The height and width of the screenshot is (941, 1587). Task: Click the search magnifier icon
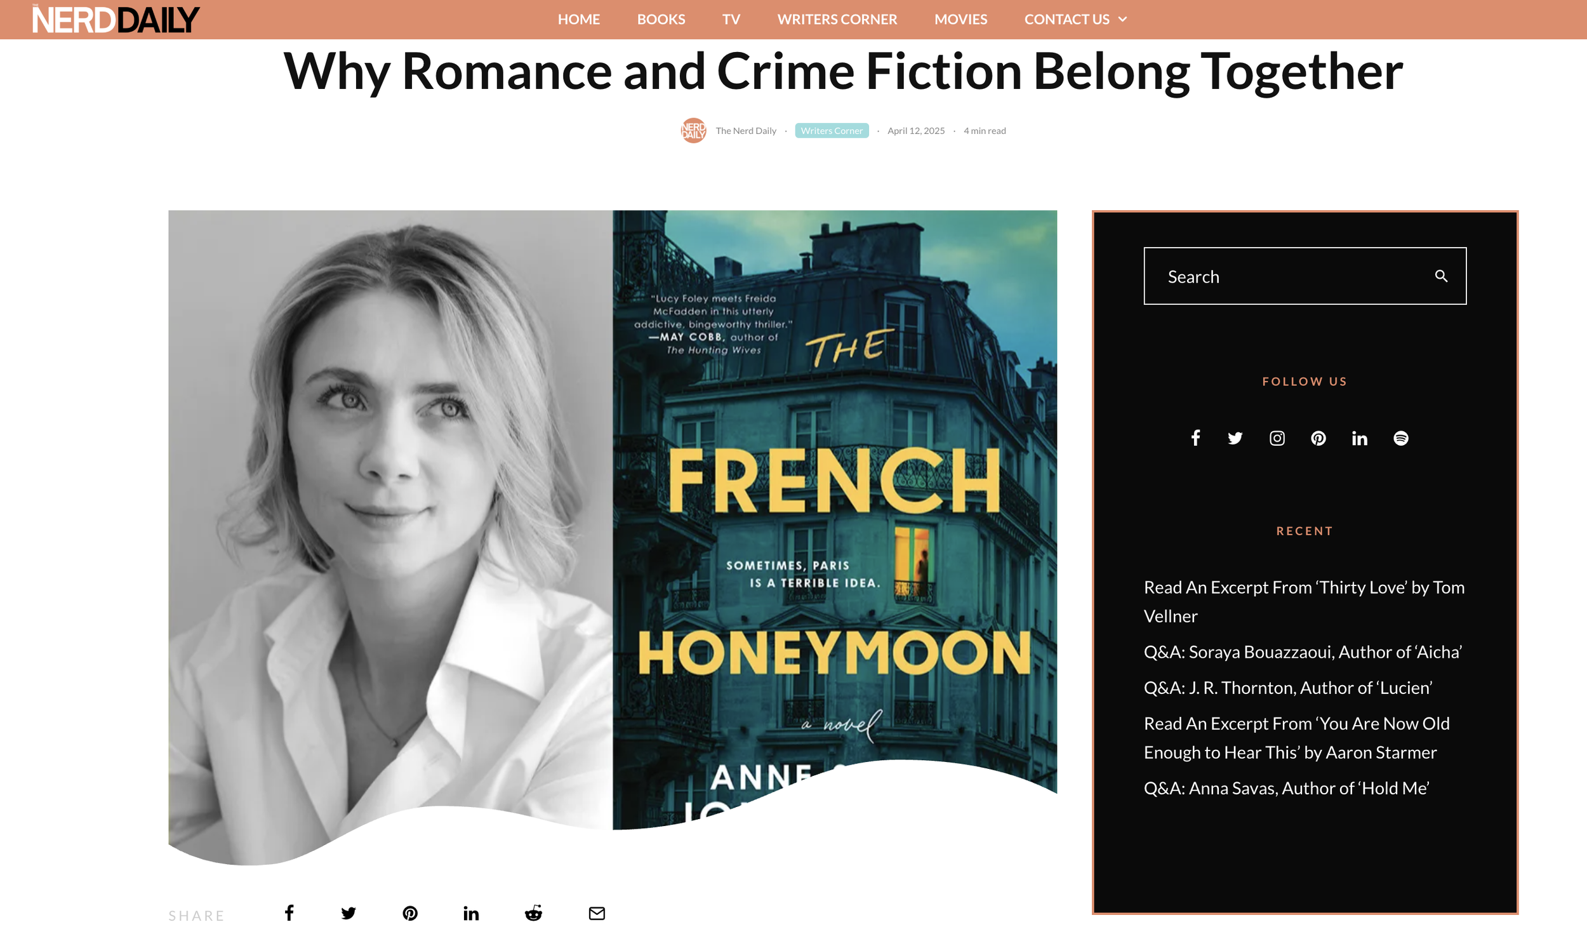point(1441,276)
